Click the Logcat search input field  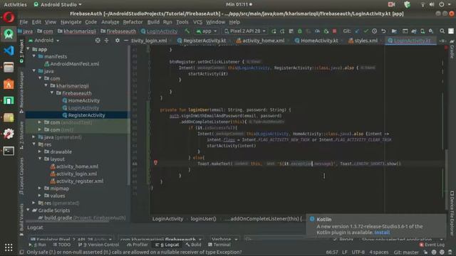pyautogui.click(x=286, y=240)
